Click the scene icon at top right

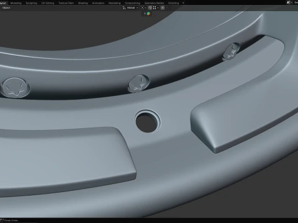[289, 2]
